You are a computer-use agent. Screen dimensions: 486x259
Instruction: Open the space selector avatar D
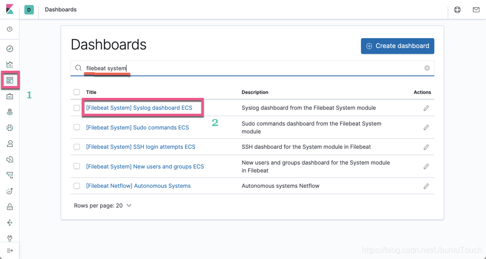point(29,9)
